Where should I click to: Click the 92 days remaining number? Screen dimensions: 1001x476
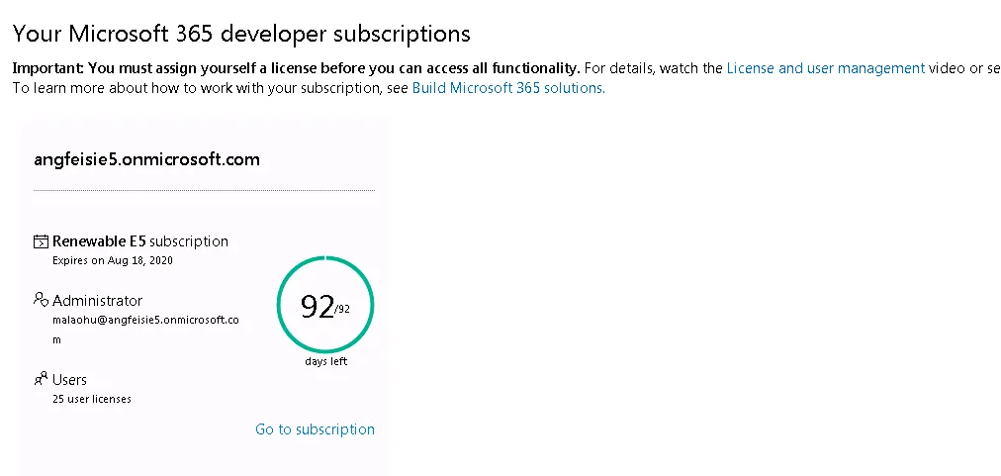pos(317,307)
